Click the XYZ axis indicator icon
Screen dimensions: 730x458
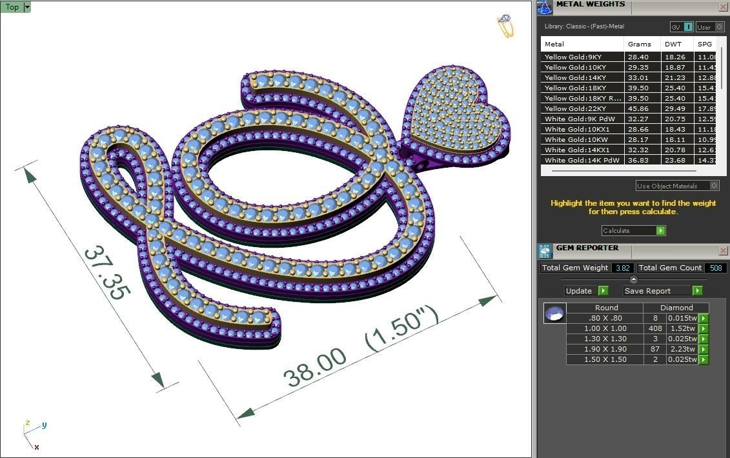(x=34, y=435)
